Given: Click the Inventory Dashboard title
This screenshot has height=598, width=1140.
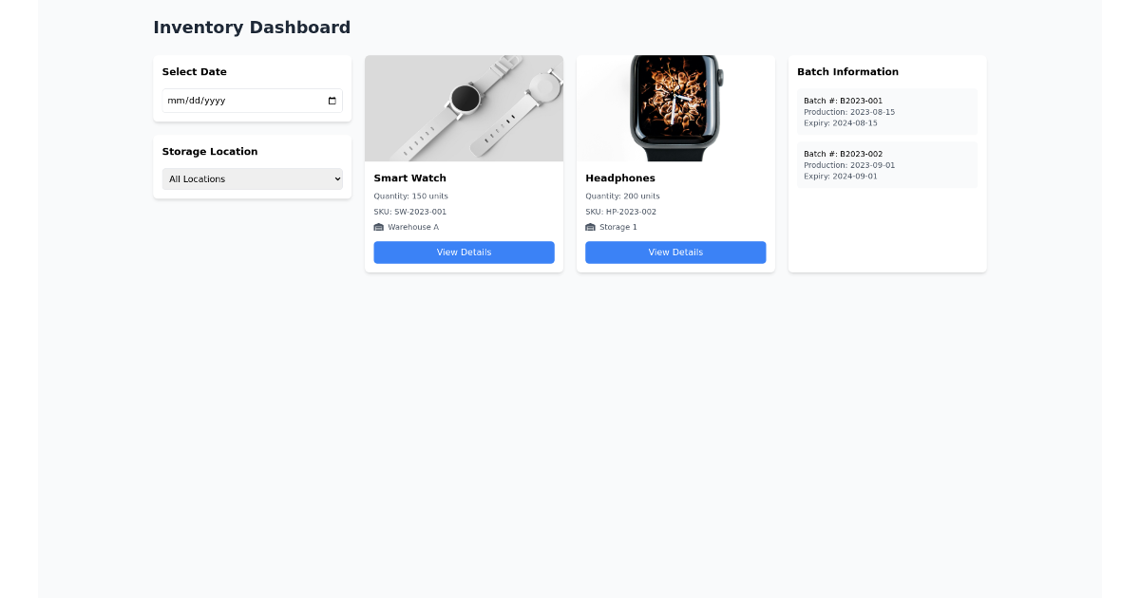Looking at the screenshot, I should pyautogui.click(x=251, y=27).
